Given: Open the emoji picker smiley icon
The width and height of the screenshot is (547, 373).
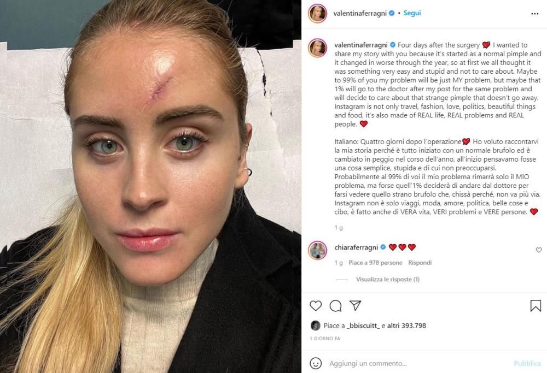Looking at the screenshot, I should pyautogui.click(x=316, y=363).
